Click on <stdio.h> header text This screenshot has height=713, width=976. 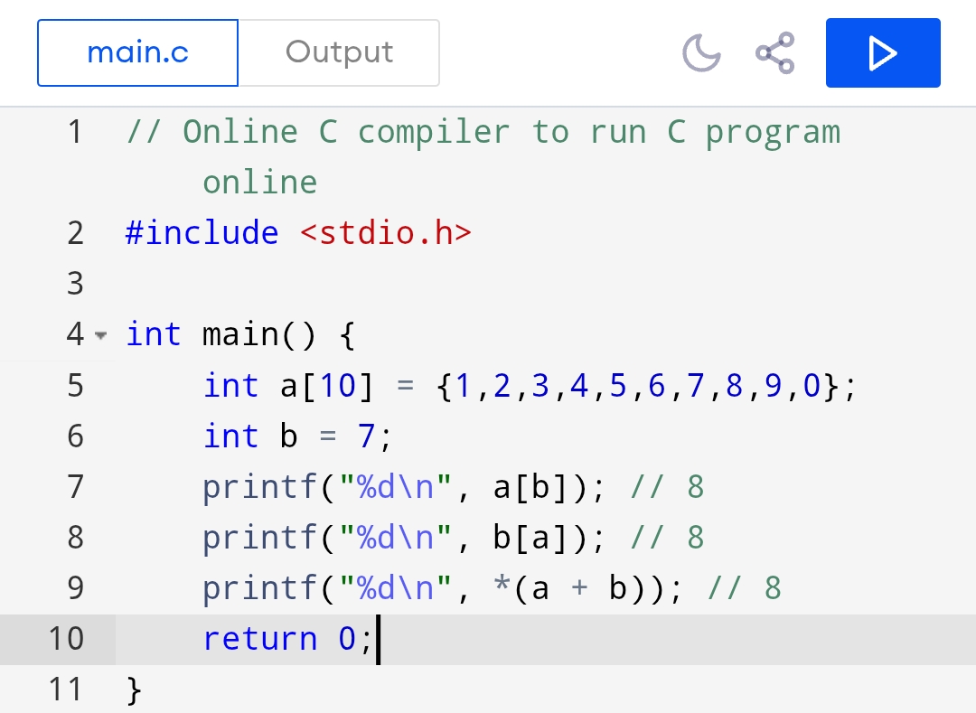coord(385,233)
